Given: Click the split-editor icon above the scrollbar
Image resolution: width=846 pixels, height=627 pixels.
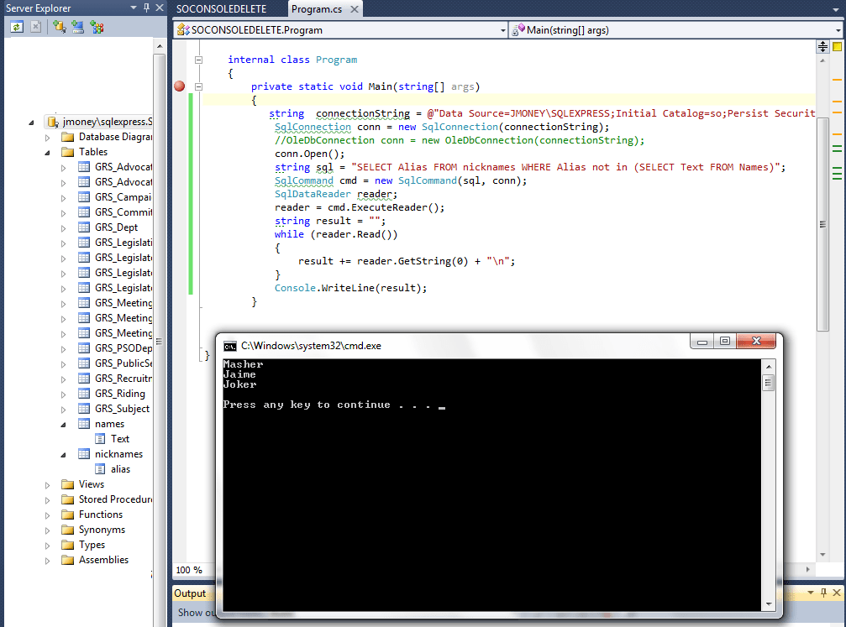Looking at the screenshot, I should (x=822, y=46).
